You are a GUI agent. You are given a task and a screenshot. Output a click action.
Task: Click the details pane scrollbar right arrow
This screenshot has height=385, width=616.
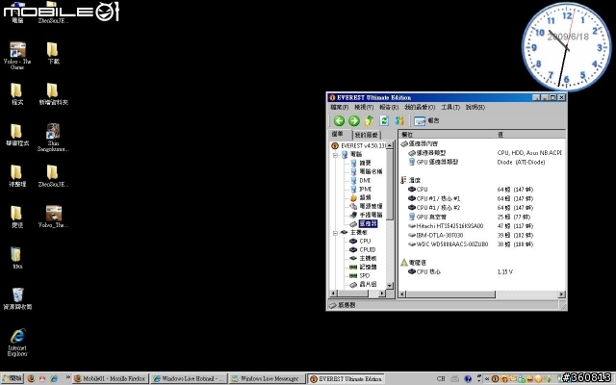click(562, 294)
